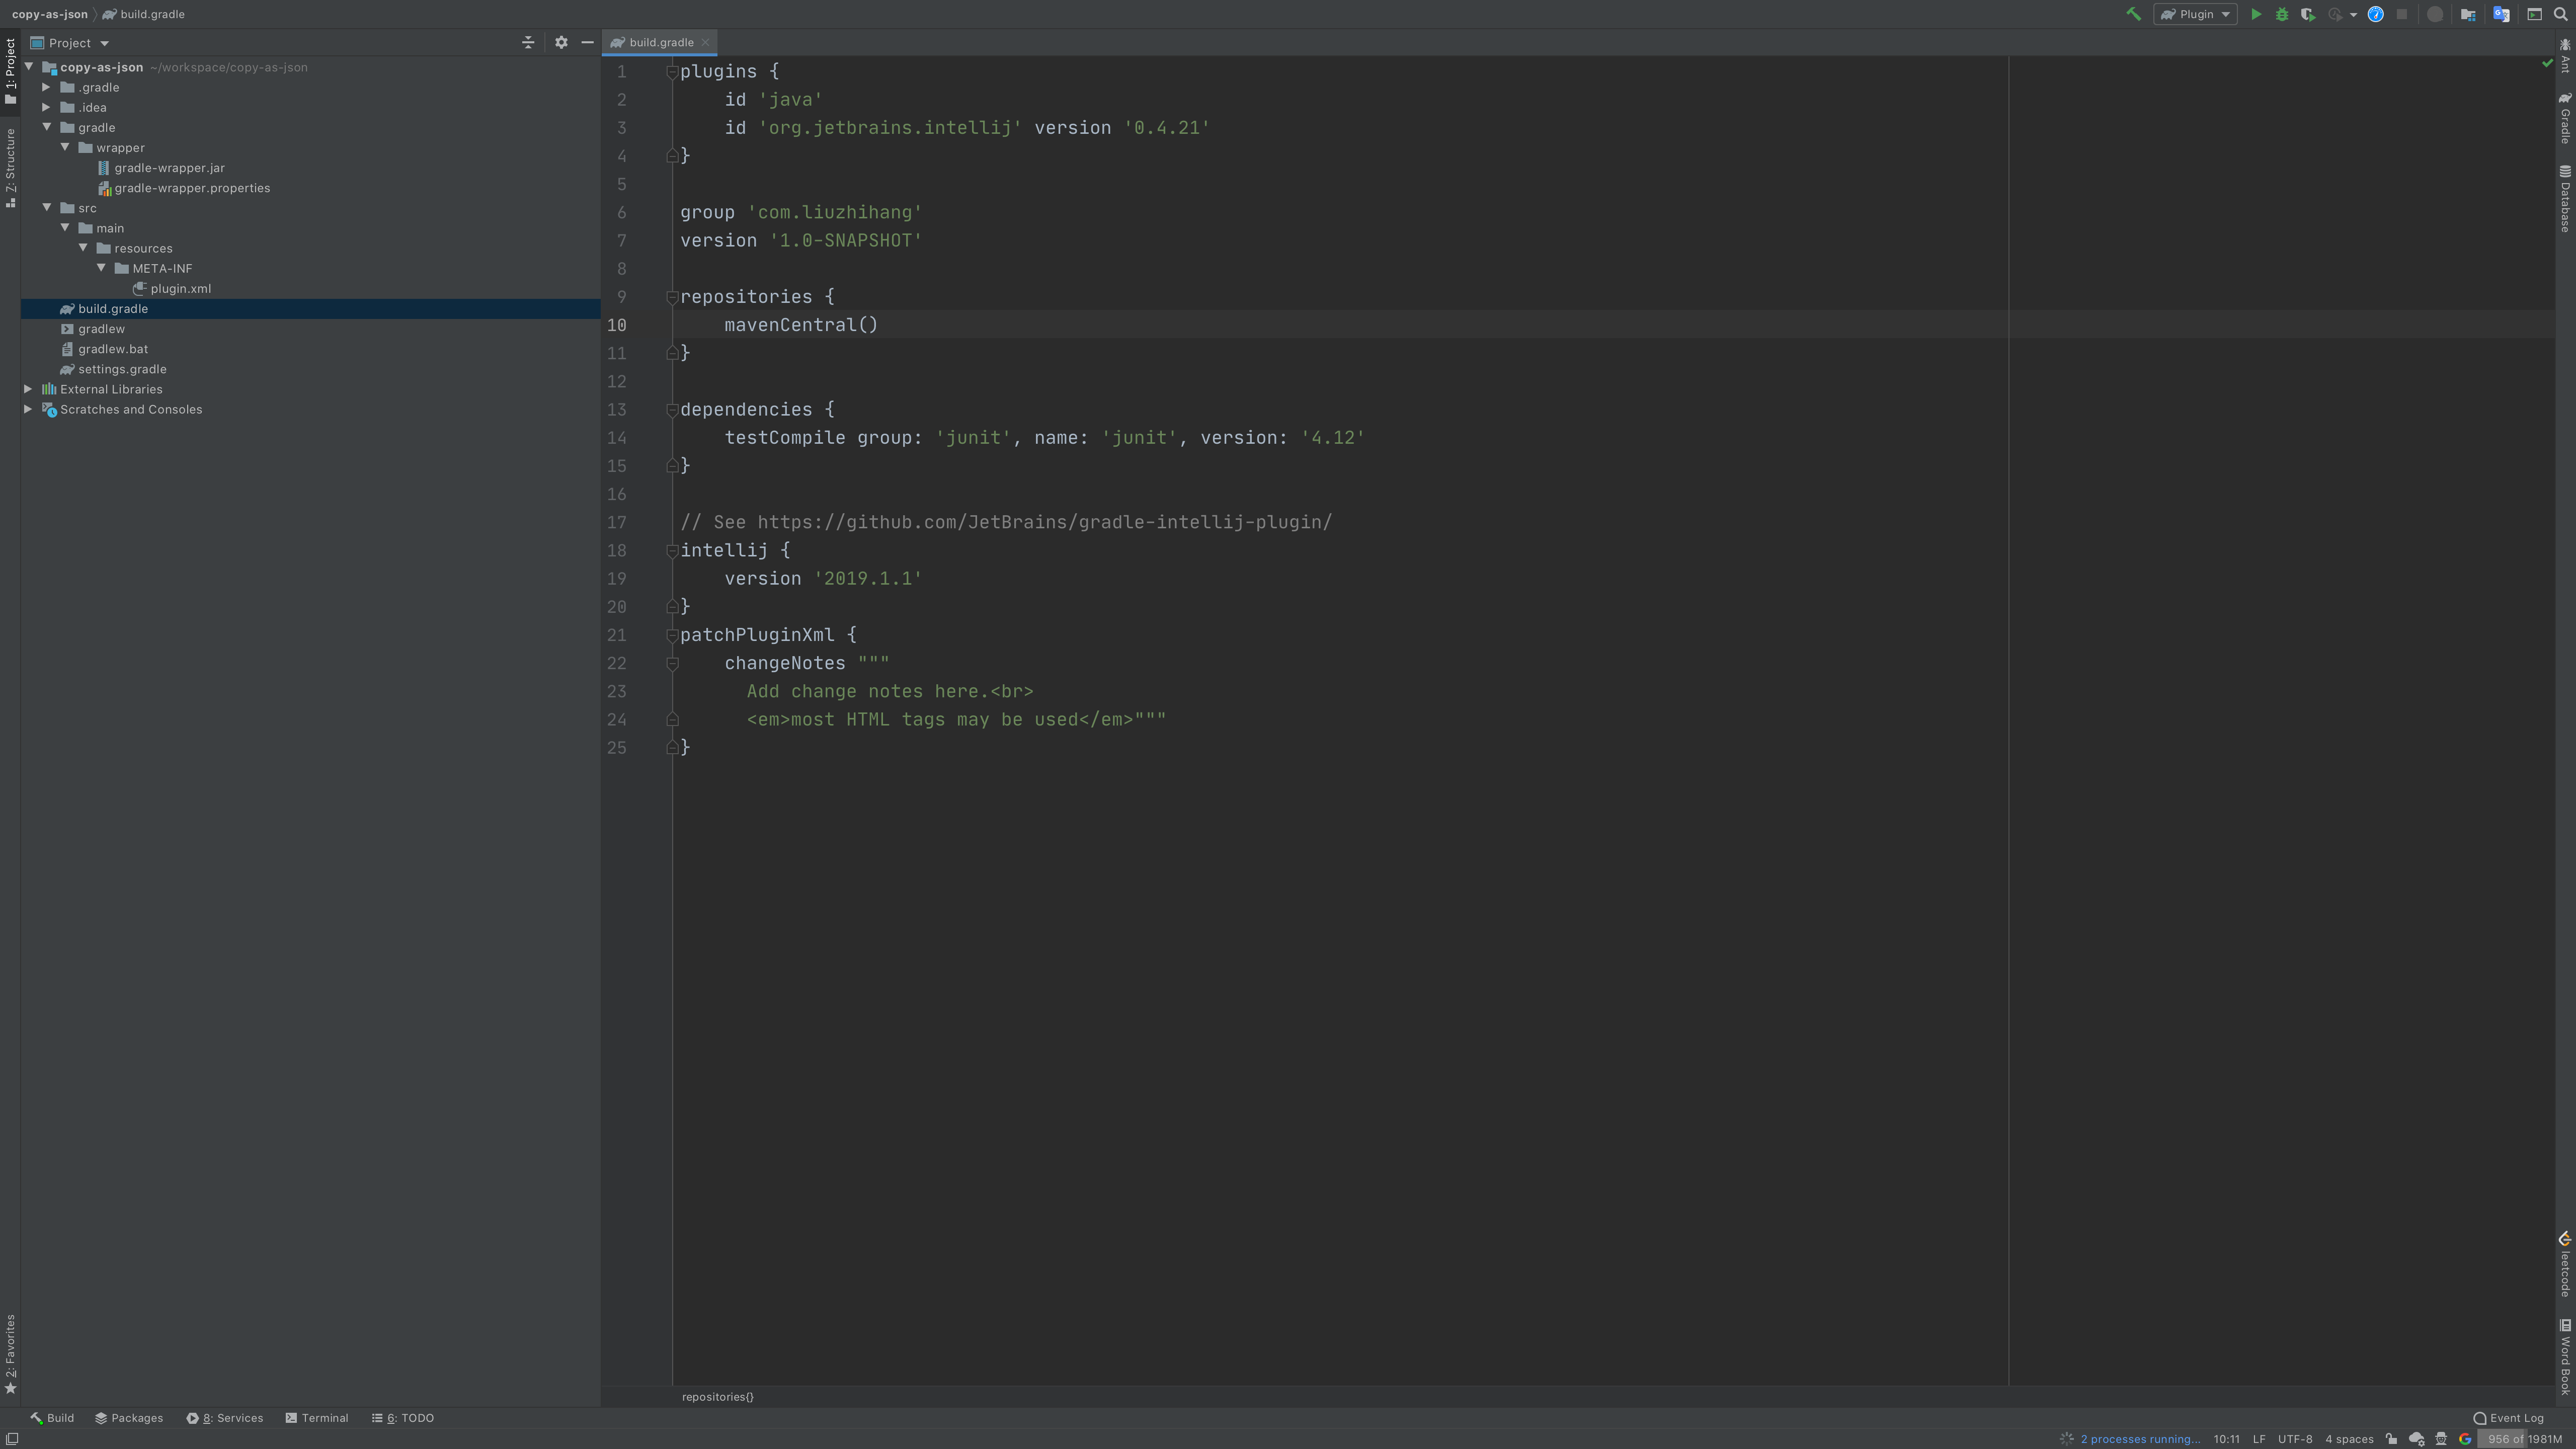The image size is (2576, 1449).
Task: Toggle the read-only lock icon
Action: tap(2391, 1439)
